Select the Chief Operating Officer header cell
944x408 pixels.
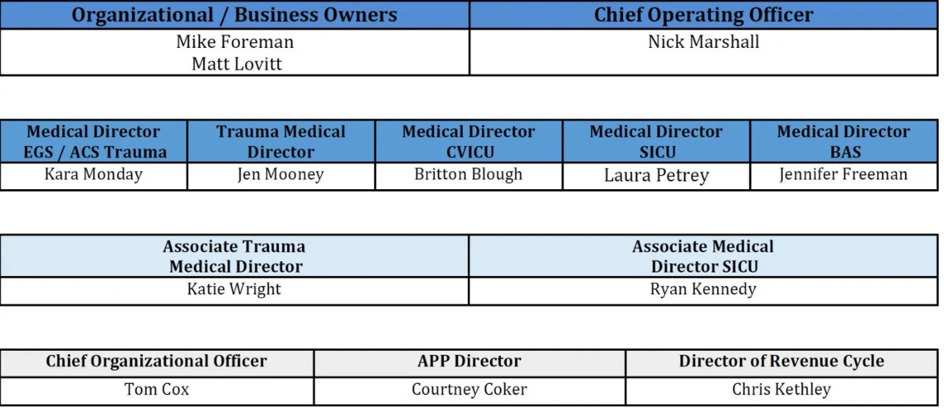704,15
